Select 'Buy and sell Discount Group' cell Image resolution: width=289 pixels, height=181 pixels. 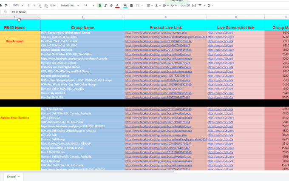[82, 63]
